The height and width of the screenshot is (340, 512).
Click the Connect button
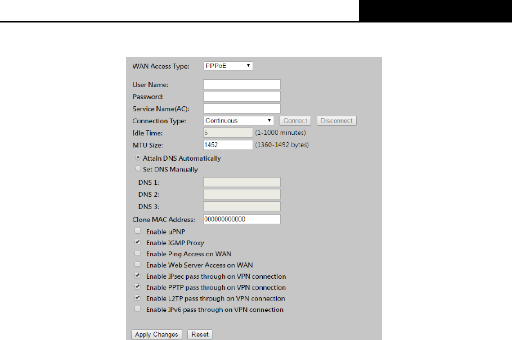295,121
